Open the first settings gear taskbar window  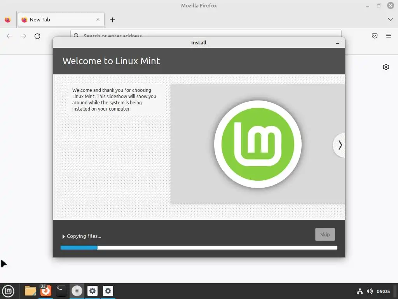coord(93,291)
